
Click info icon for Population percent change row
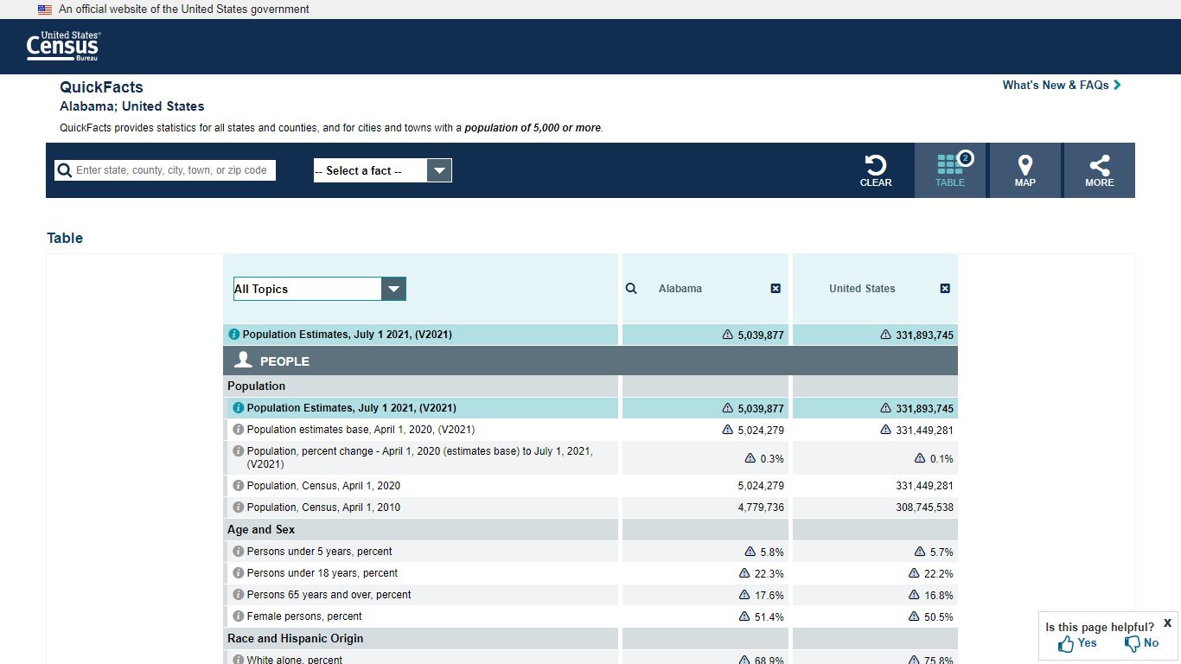coord(239,451)
